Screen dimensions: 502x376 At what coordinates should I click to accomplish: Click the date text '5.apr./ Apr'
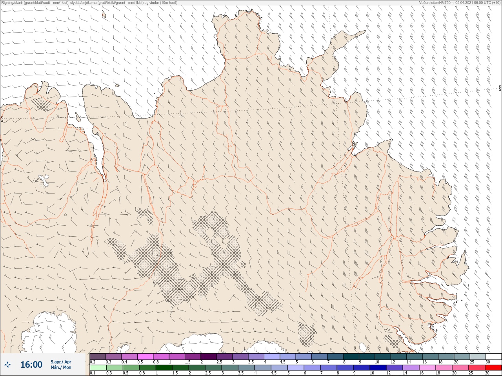[x=61, y=362]
